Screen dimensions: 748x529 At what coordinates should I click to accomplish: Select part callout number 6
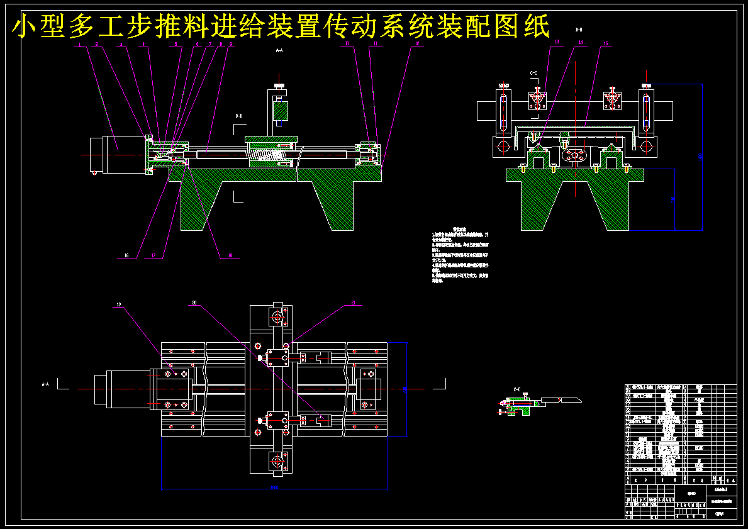click(x=197, y=45)
